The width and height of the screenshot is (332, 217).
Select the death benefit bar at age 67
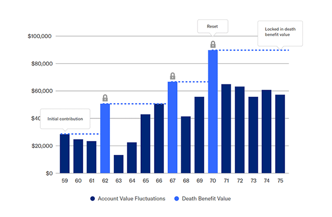tap(173, 127)
